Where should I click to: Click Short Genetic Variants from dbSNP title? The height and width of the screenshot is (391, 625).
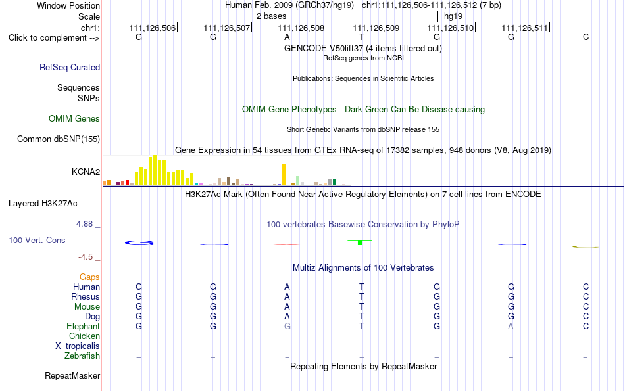pyautogui.click(x=363, y=130)
